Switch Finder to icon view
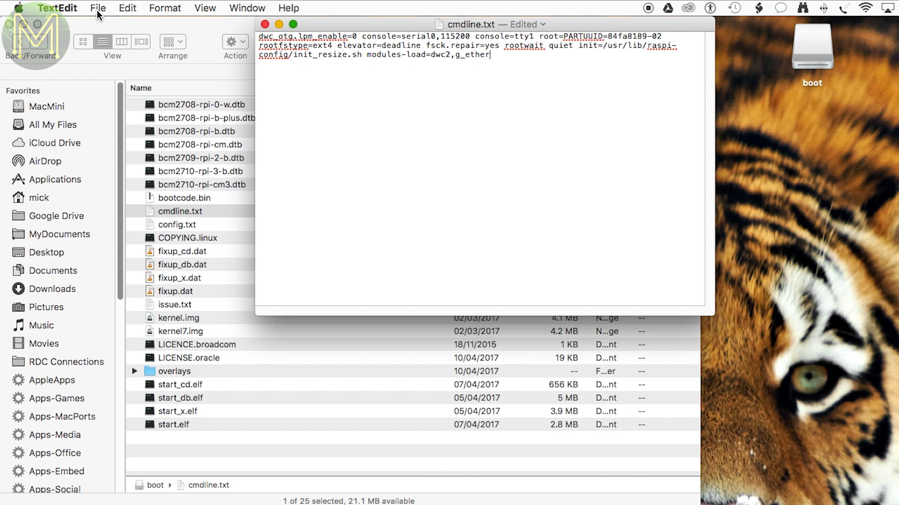Viewport: 899px width, 505px height. [83, 42]
